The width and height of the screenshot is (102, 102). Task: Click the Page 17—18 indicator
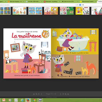click(51, 94)
